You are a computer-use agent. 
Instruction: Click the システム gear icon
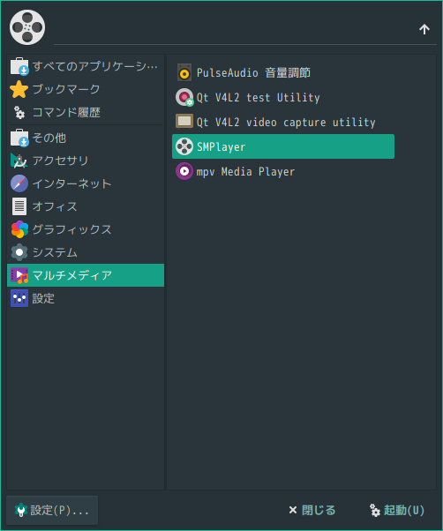coord(19,252)
